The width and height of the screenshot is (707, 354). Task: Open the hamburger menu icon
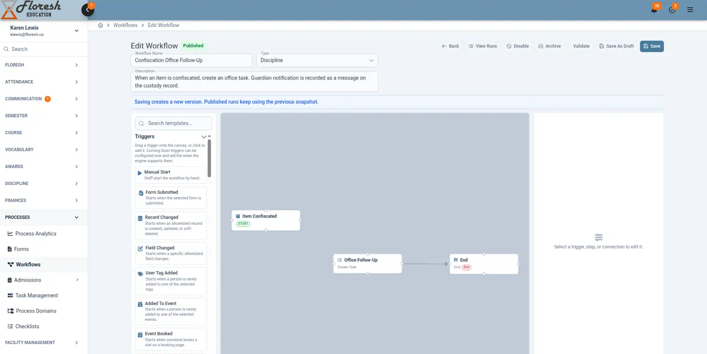[690, 10]
